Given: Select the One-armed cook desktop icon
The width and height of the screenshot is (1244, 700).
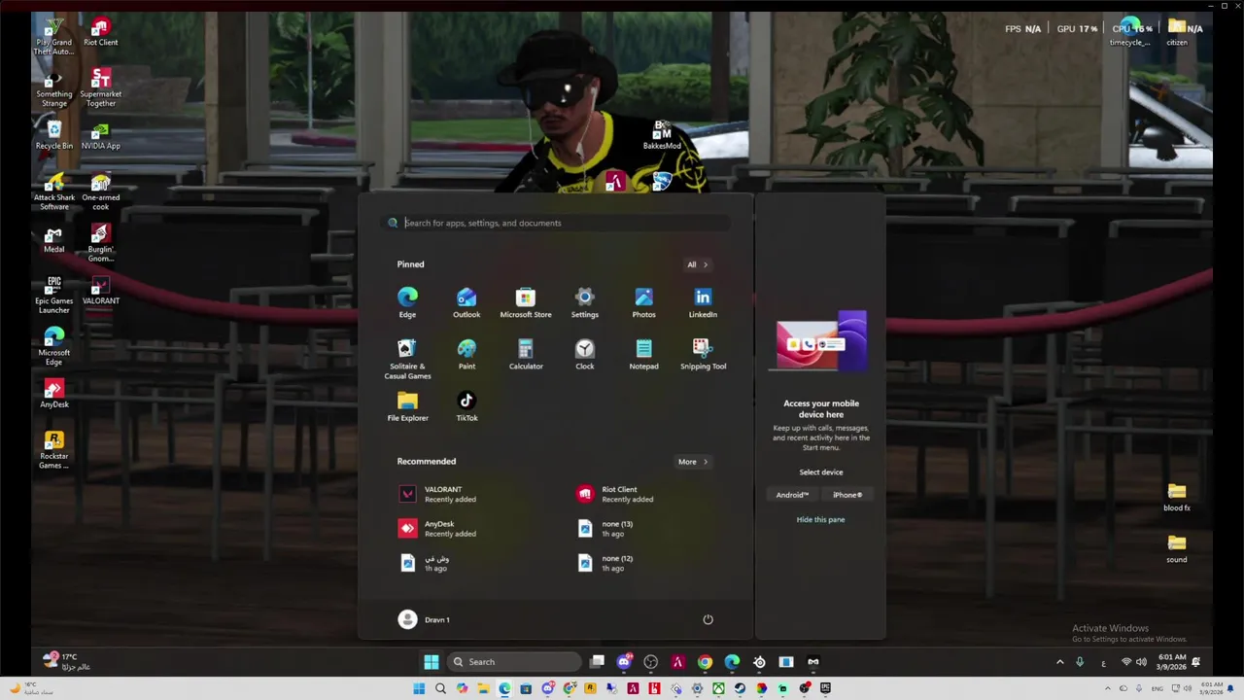Looking at the screenshot, I should pos(101,192).
